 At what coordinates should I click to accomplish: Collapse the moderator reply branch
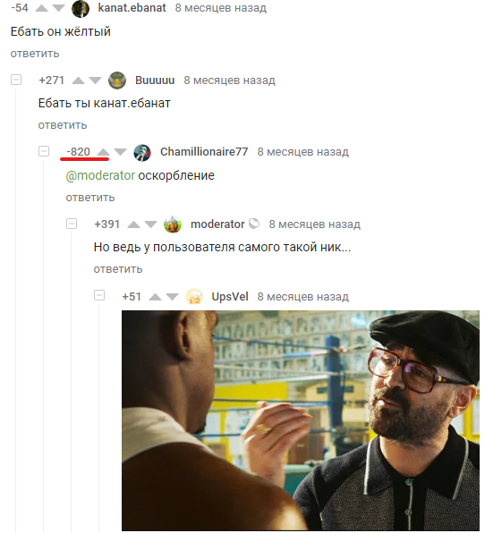72,224
